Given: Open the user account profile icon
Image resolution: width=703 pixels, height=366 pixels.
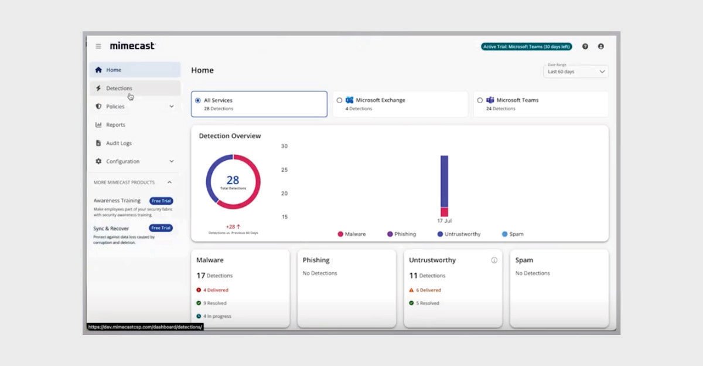Looking at the screenshot, I should coord(601,46).
